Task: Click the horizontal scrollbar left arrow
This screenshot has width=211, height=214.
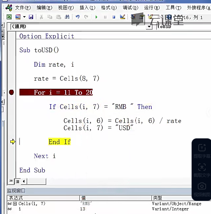Action: [x=24, y=182]
